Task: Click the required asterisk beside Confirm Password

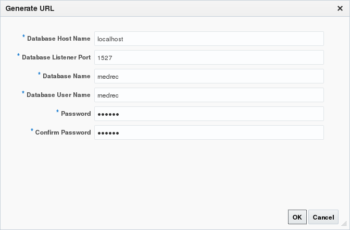Action: (32, 131)
